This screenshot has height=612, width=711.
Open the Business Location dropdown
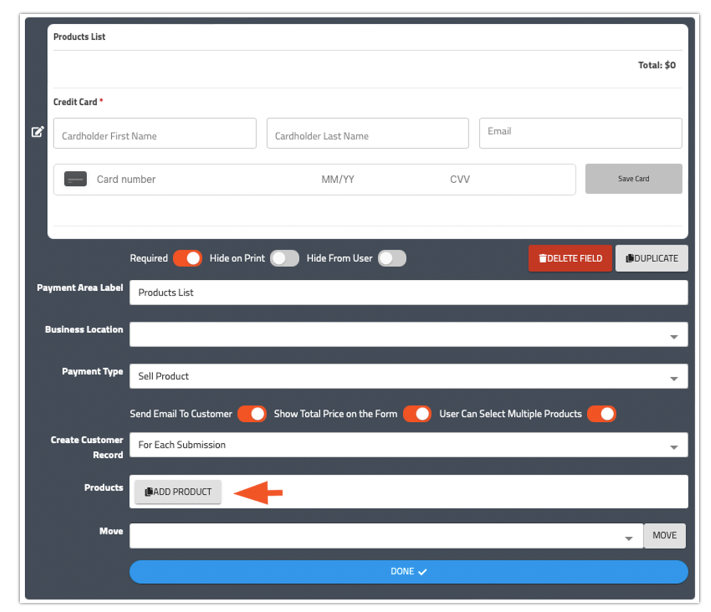point(408,335)
